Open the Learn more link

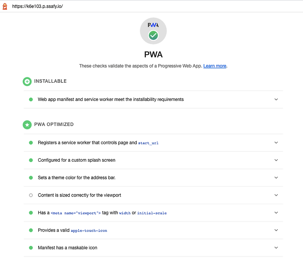214,66
